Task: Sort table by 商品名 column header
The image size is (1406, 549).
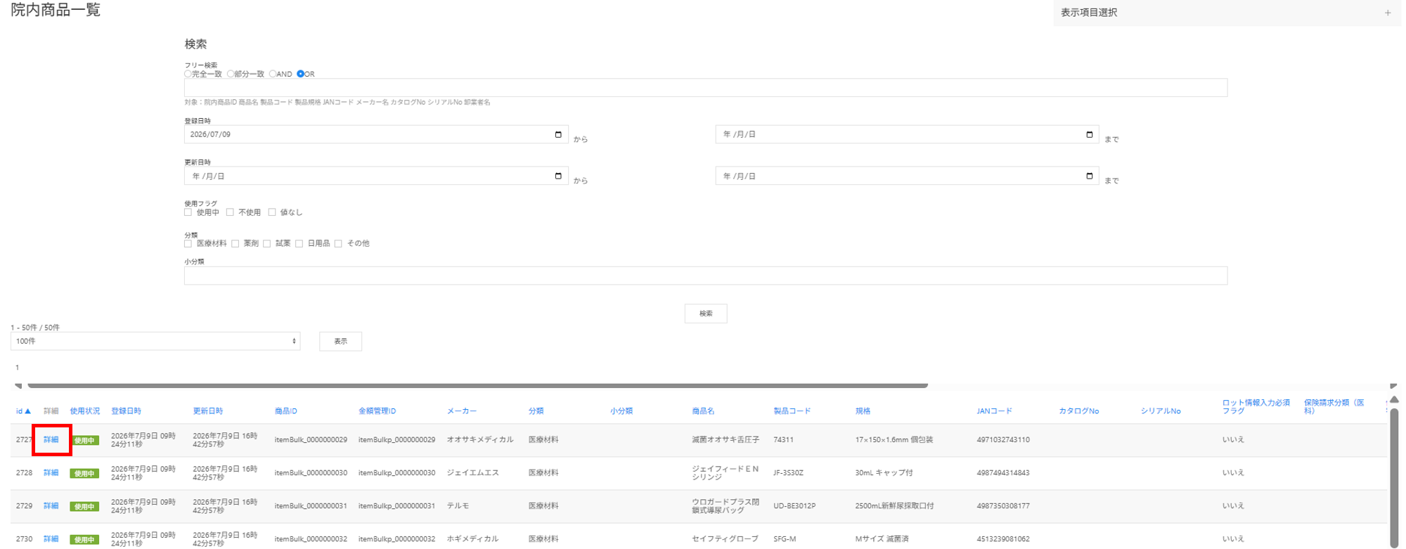Action: tap(703, 411)
